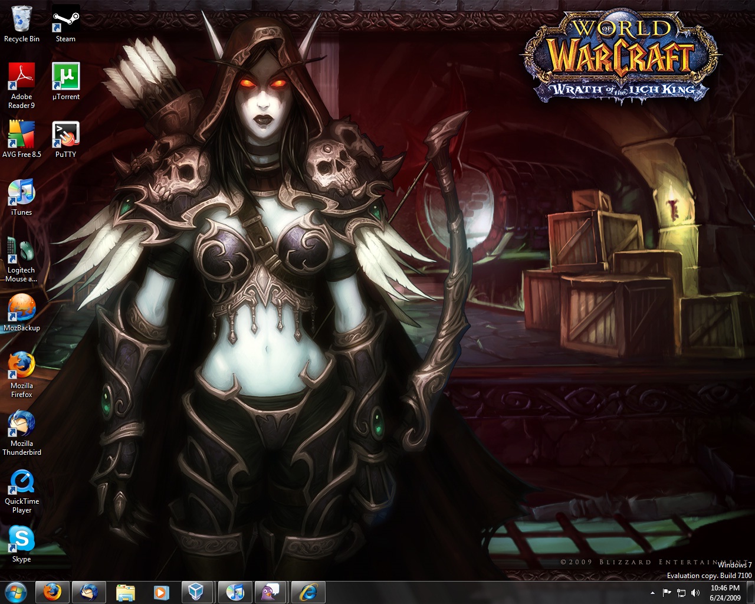Switch to iTunes on the taskbar
This screenshot has height=604, width=755.
click(x=235, y=592)
